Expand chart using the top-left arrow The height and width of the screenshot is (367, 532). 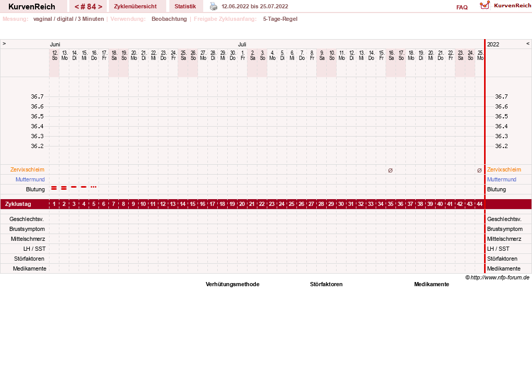point(4,43)
